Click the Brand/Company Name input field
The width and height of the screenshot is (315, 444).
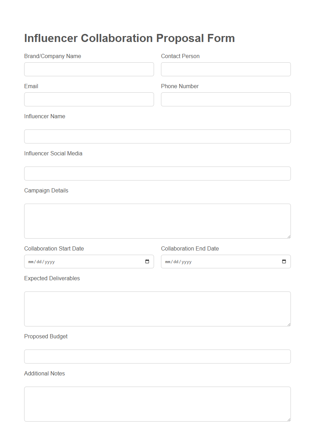coord(89,69)
